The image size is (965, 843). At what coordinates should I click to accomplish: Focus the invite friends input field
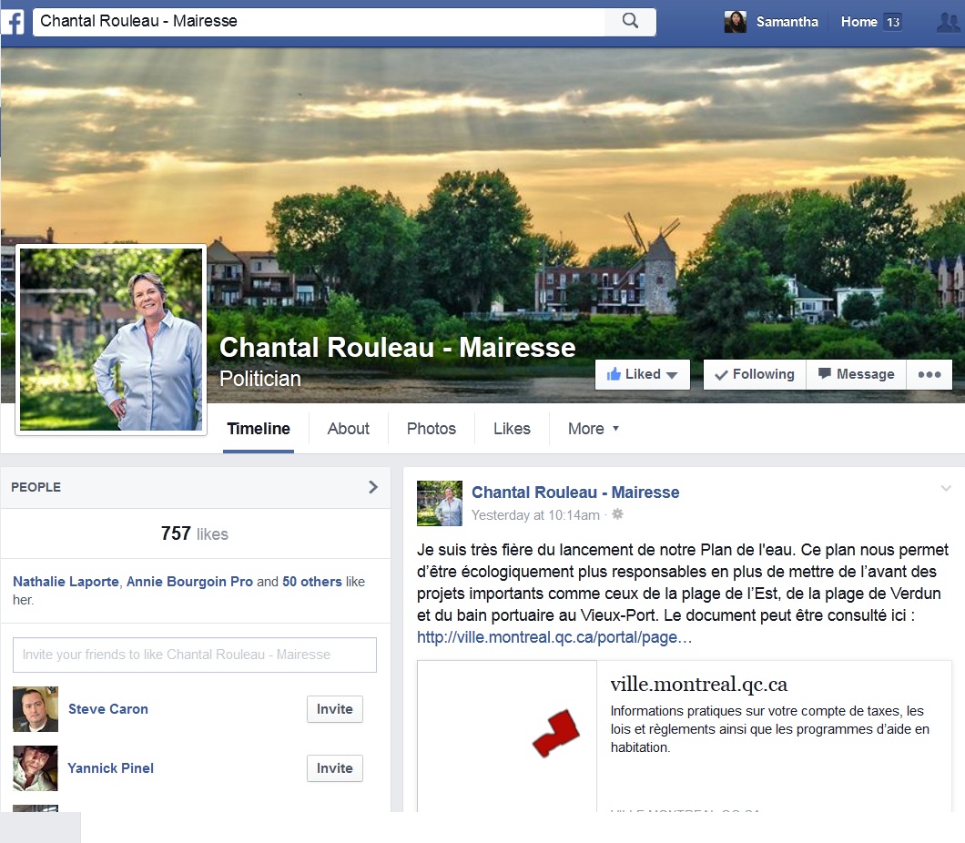coord(195,655)
